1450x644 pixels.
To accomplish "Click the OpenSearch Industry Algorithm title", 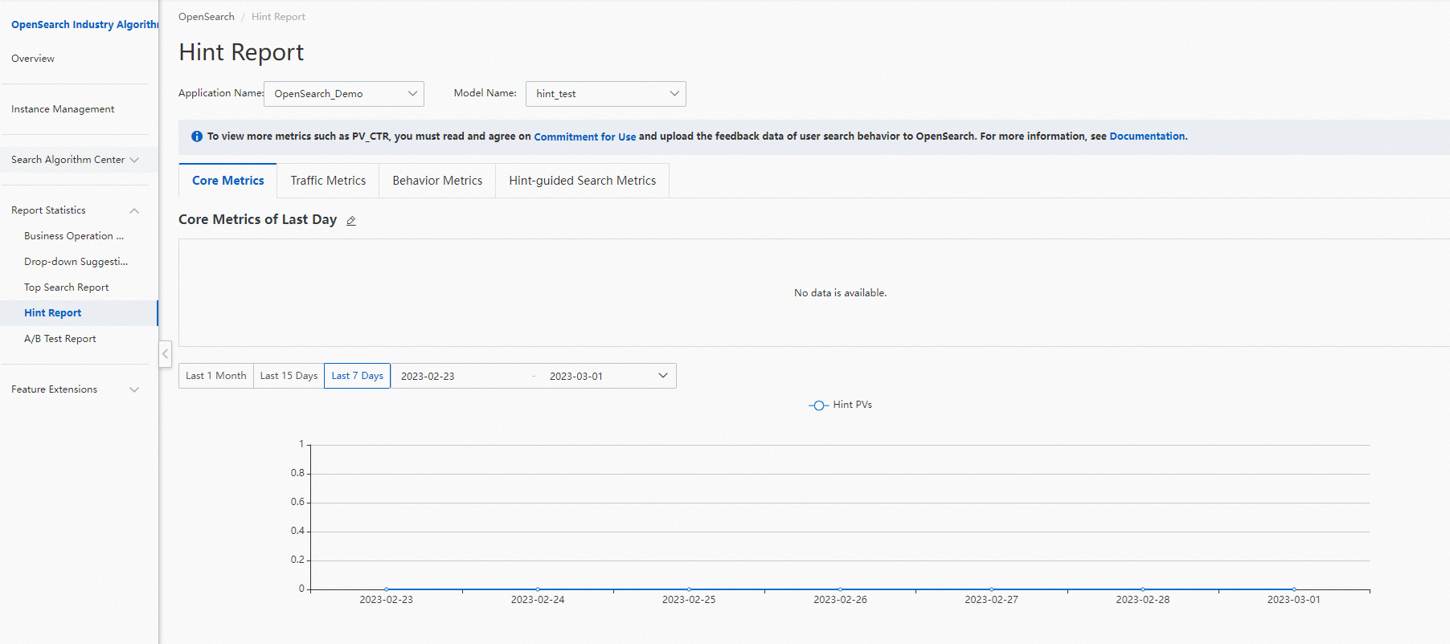I will 84,25.
